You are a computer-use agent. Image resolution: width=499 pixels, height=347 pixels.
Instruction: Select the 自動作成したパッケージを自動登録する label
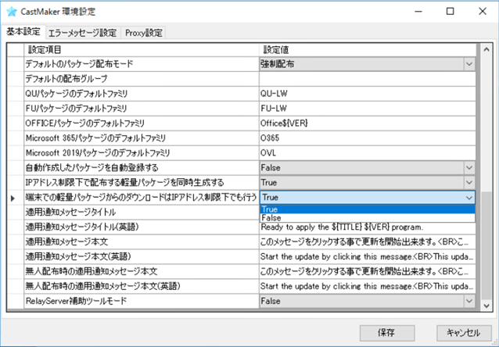[92, 167]
